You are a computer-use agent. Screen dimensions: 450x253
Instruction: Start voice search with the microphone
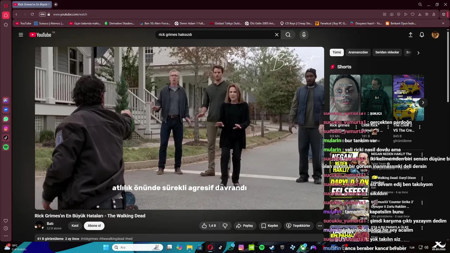click(x=304, y=35)
